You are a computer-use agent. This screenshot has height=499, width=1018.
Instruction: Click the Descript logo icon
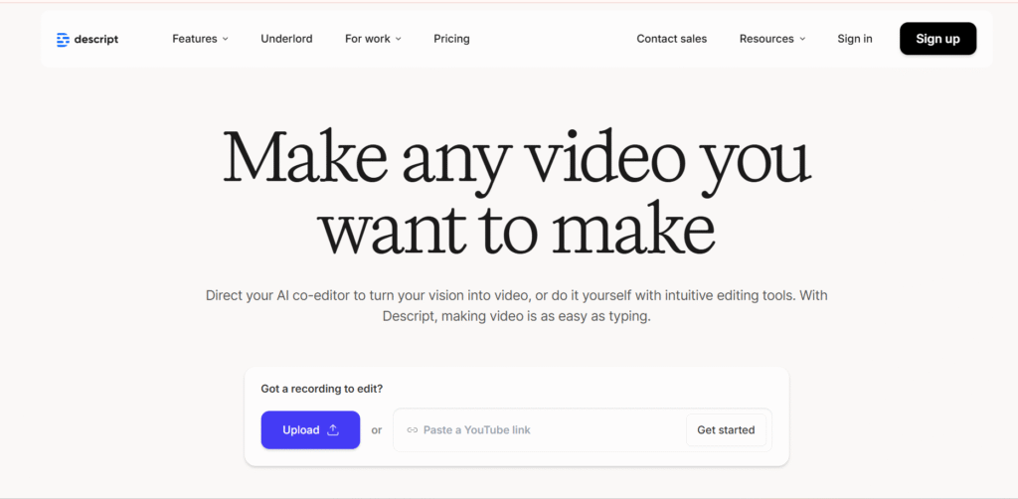tap(63, 40)
